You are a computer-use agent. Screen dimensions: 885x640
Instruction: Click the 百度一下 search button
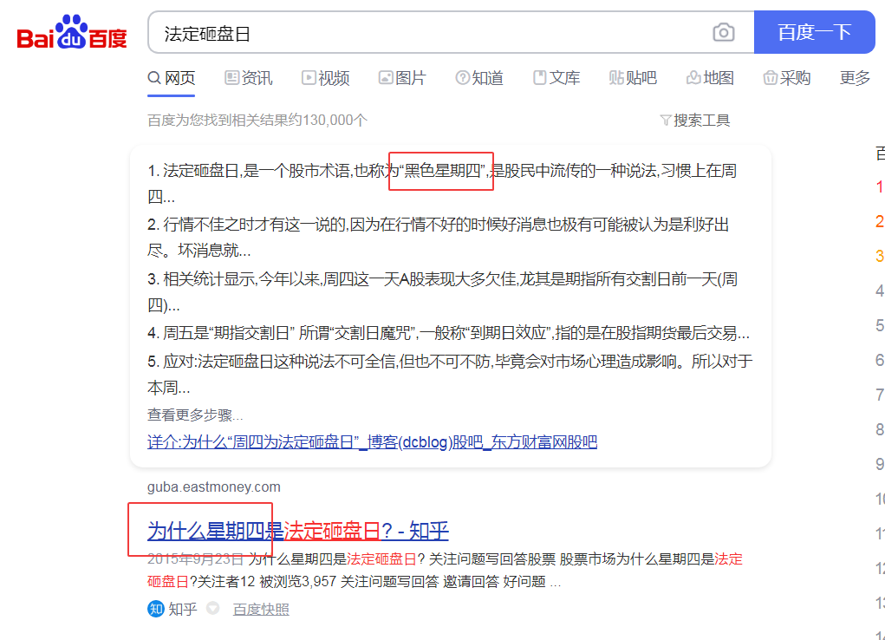(x=815, y=32)
